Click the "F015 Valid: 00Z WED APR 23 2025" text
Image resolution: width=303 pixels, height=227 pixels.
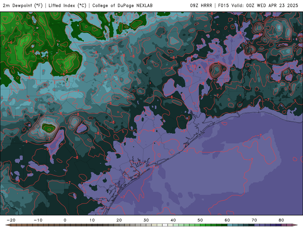point(258,5)
